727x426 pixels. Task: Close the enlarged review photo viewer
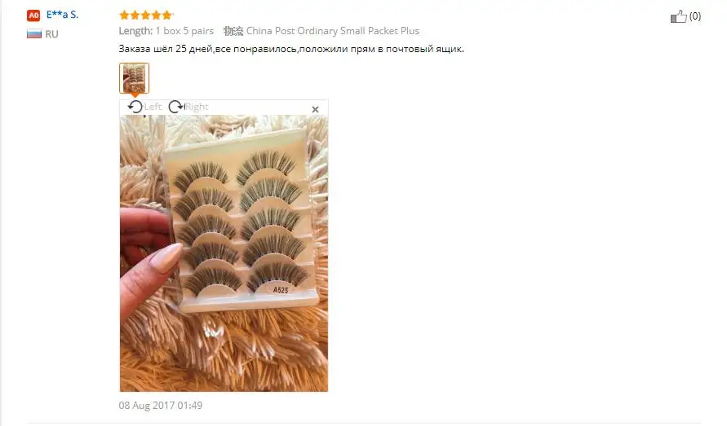point(315,109)
